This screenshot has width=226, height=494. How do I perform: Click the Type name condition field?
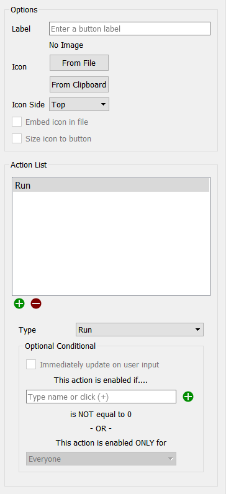coord(101,397)
